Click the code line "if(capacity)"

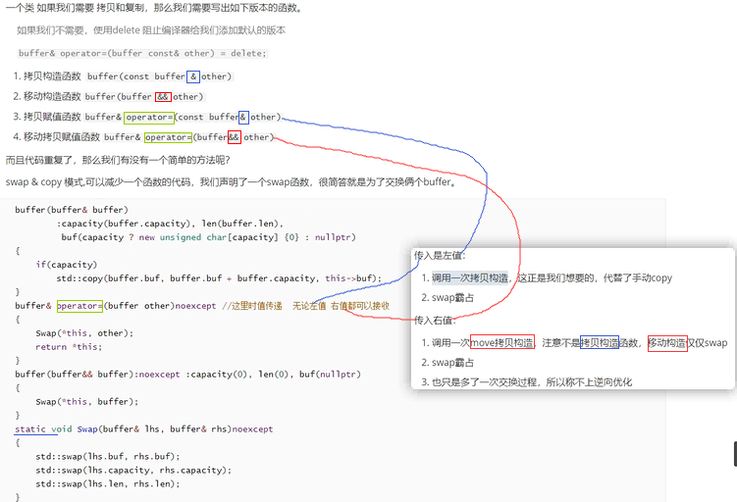pyautogui.click(x=67, y=265)
